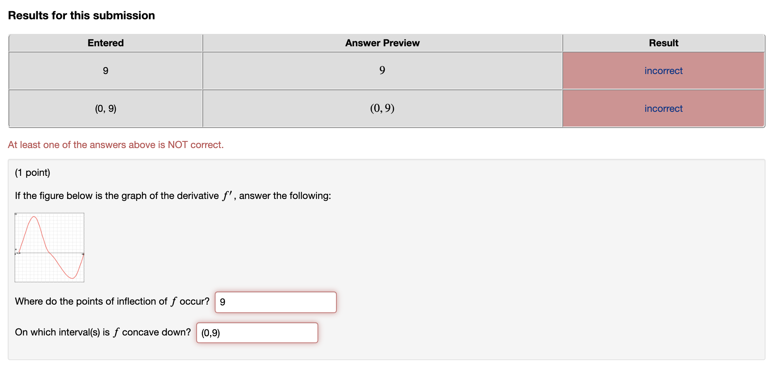Click the answer preview 9 cell

(x=381, y=71)
